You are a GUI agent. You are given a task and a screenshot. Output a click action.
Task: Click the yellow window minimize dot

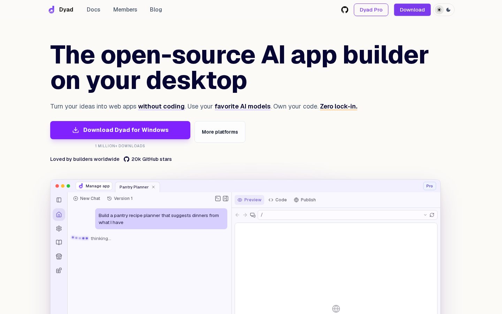[63, 186]
